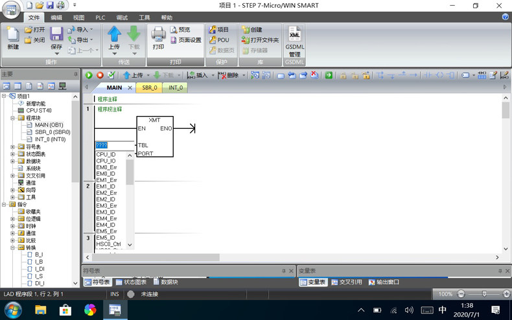Open the SBR_0 editor tab
This screenshot has width=512, height=320.
point(150,87)
